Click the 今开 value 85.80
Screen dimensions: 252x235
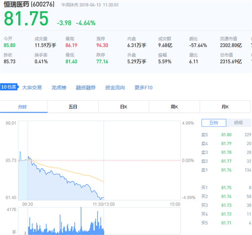point(9,45)
